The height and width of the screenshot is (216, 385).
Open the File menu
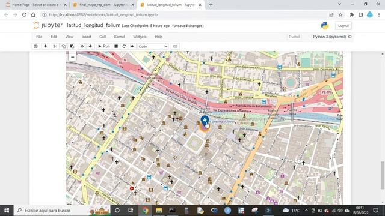[39, 37]
